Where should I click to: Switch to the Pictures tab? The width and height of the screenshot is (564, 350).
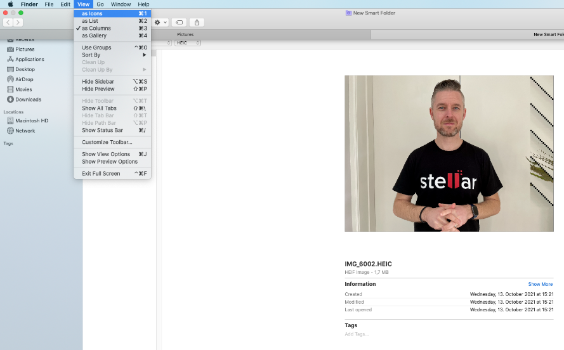point(185,34)
